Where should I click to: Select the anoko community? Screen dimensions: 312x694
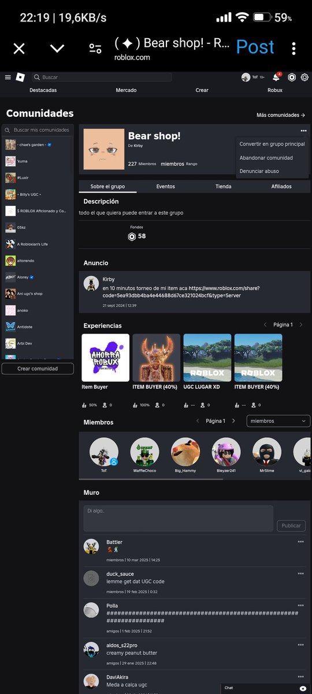(38, 310)
